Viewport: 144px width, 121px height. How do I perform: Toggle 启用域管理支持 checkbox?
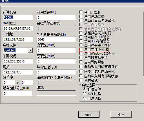coord(81,58)
